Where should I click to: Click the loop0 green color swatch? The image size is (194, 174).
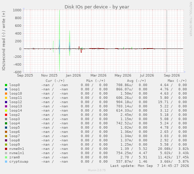pos(6,85)
